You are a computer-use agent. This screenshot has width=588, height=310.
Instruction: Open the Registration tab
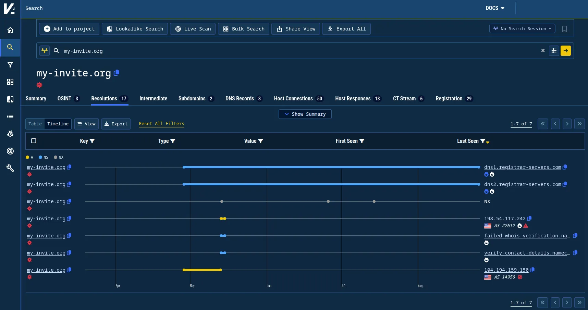(454, 99)
